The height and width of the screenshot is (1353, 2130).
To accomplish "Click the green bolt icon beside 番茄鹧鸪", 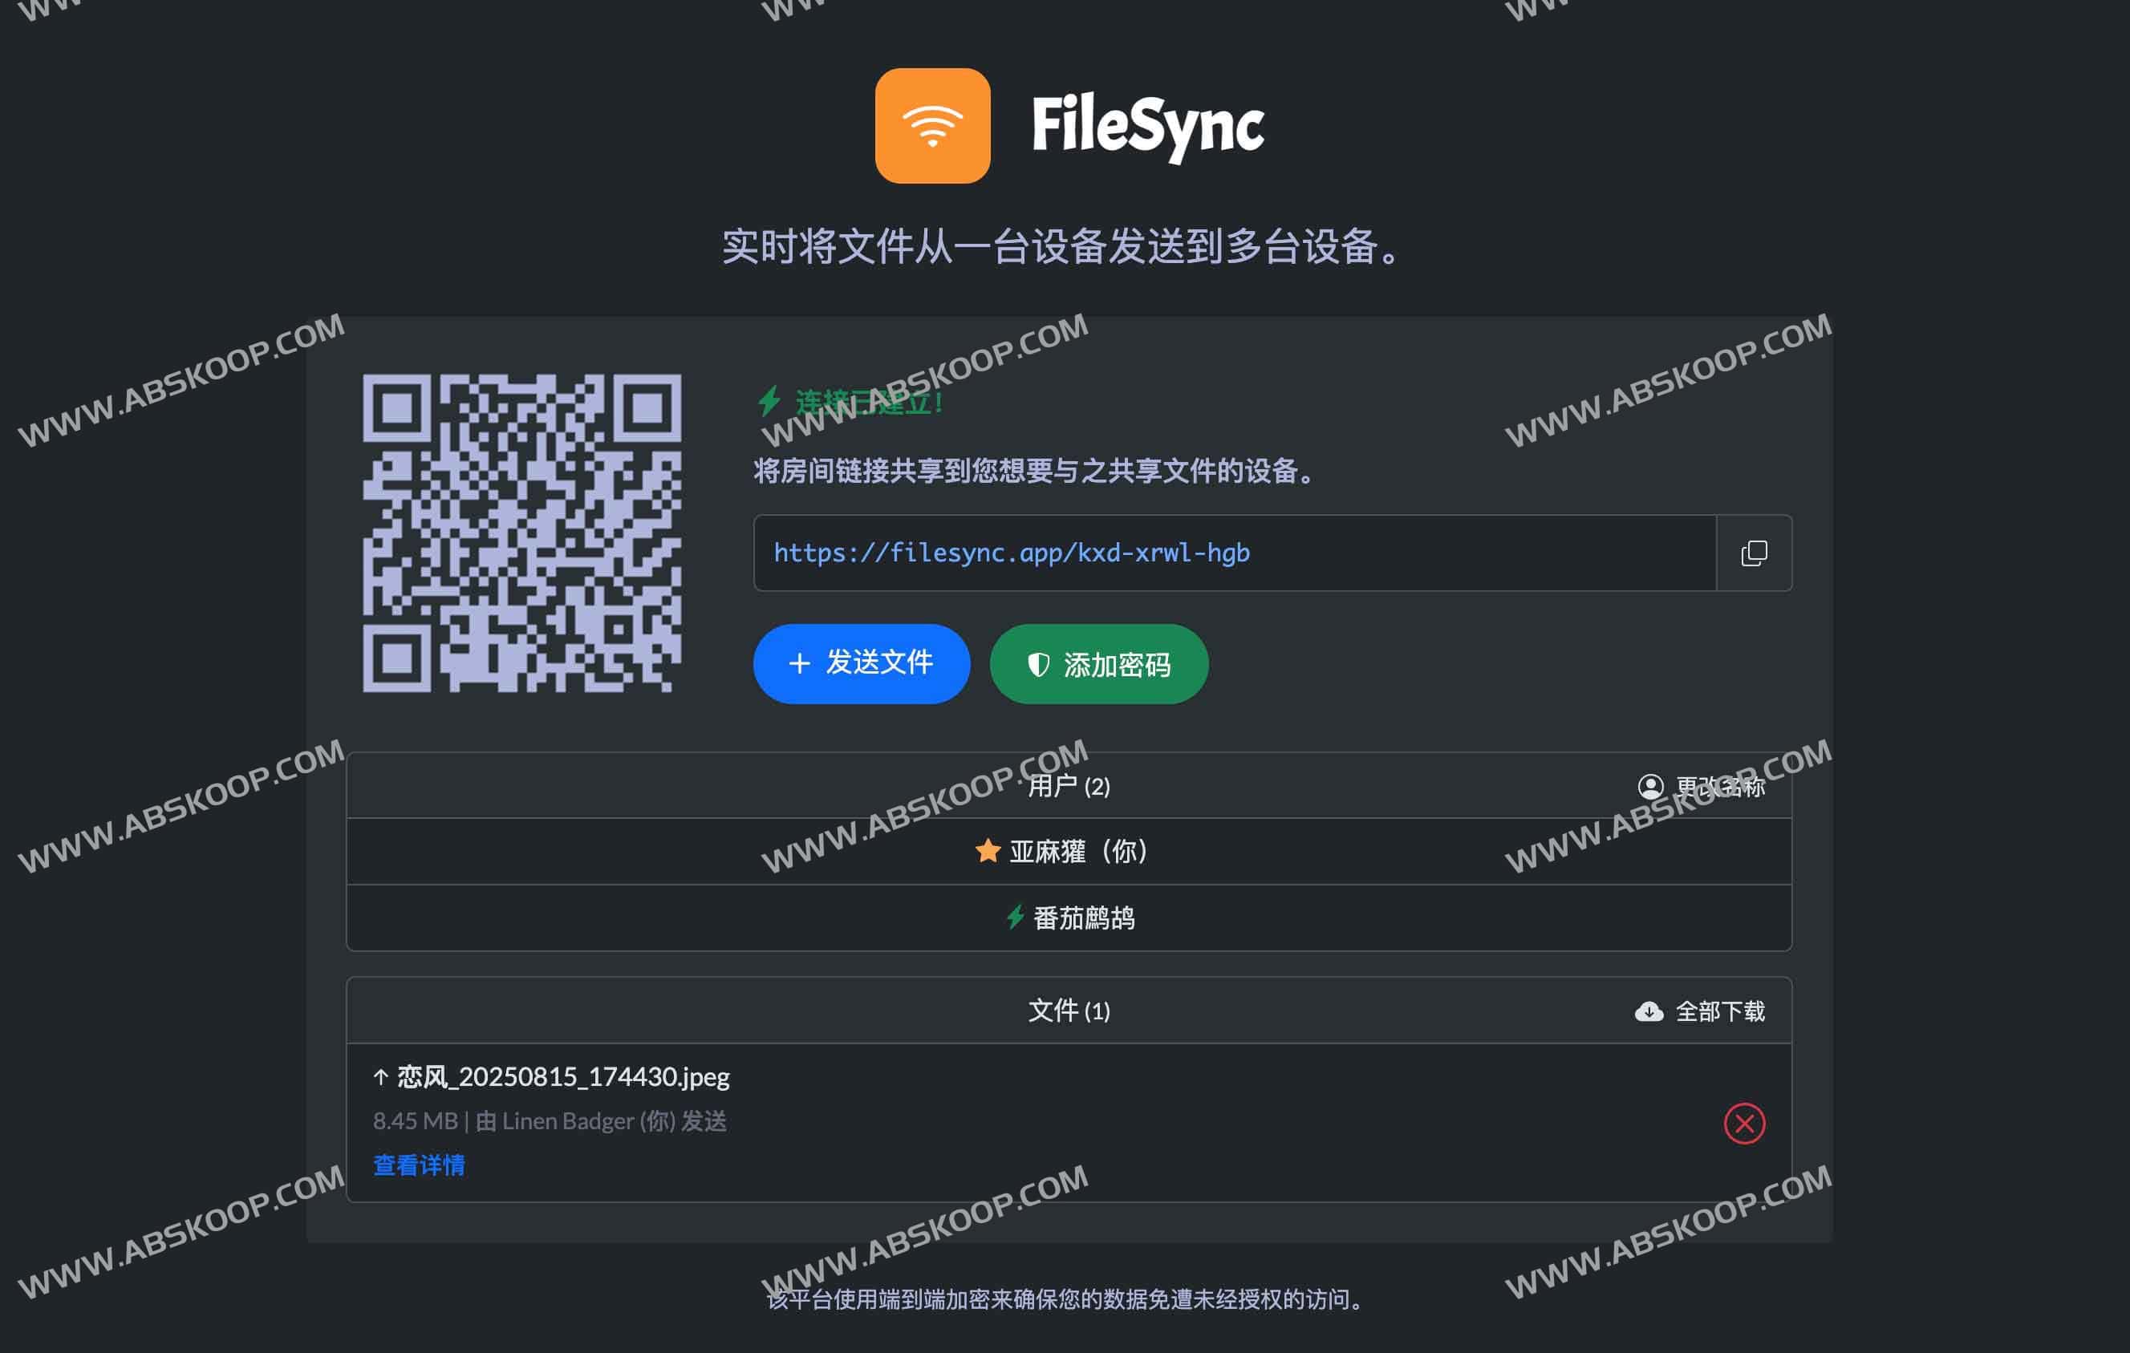I will pyautogui.click(x=1016, y=917).
